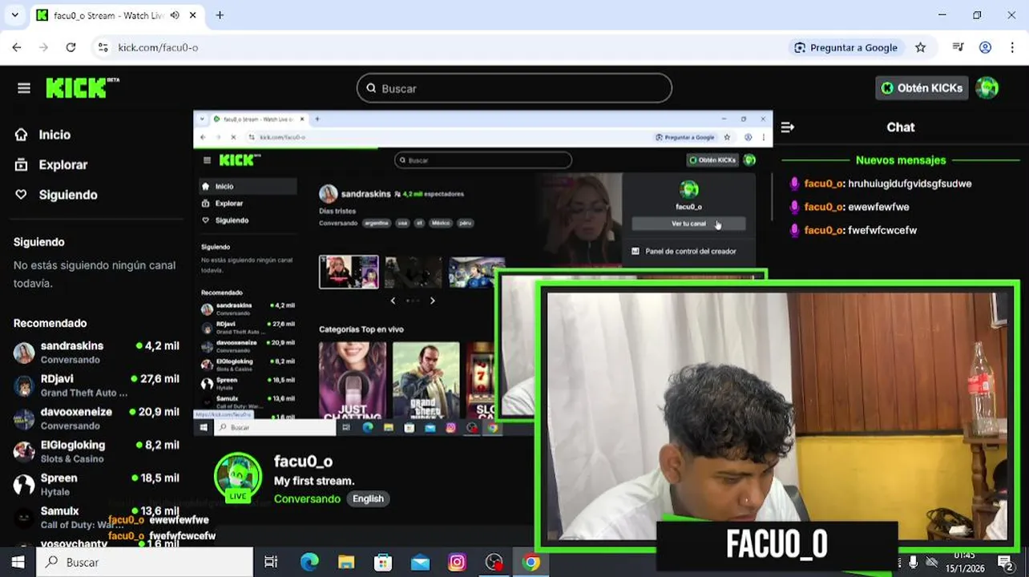Mute the tab audio speaker icon
The width and height of the screenshot is (1029, 577).
(175, 15)
